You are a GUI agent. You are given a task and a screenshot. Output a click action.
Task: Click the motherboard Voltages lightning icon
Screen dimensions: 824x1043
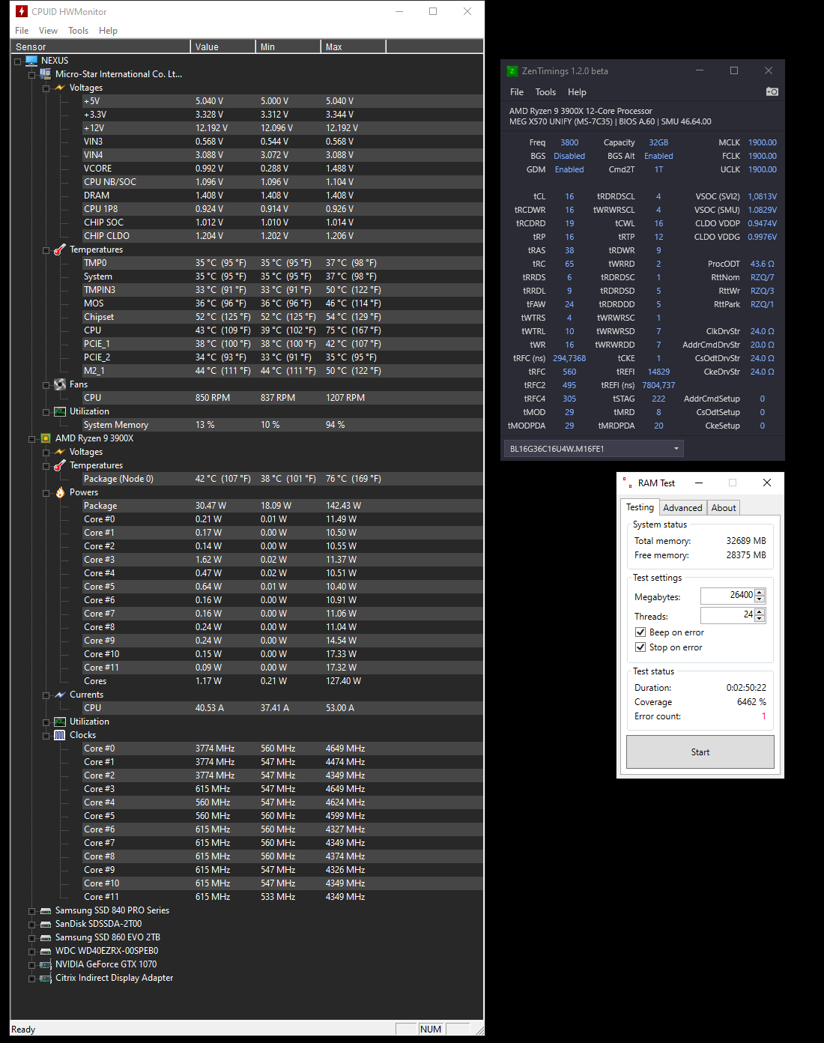(x=60, y=88)
